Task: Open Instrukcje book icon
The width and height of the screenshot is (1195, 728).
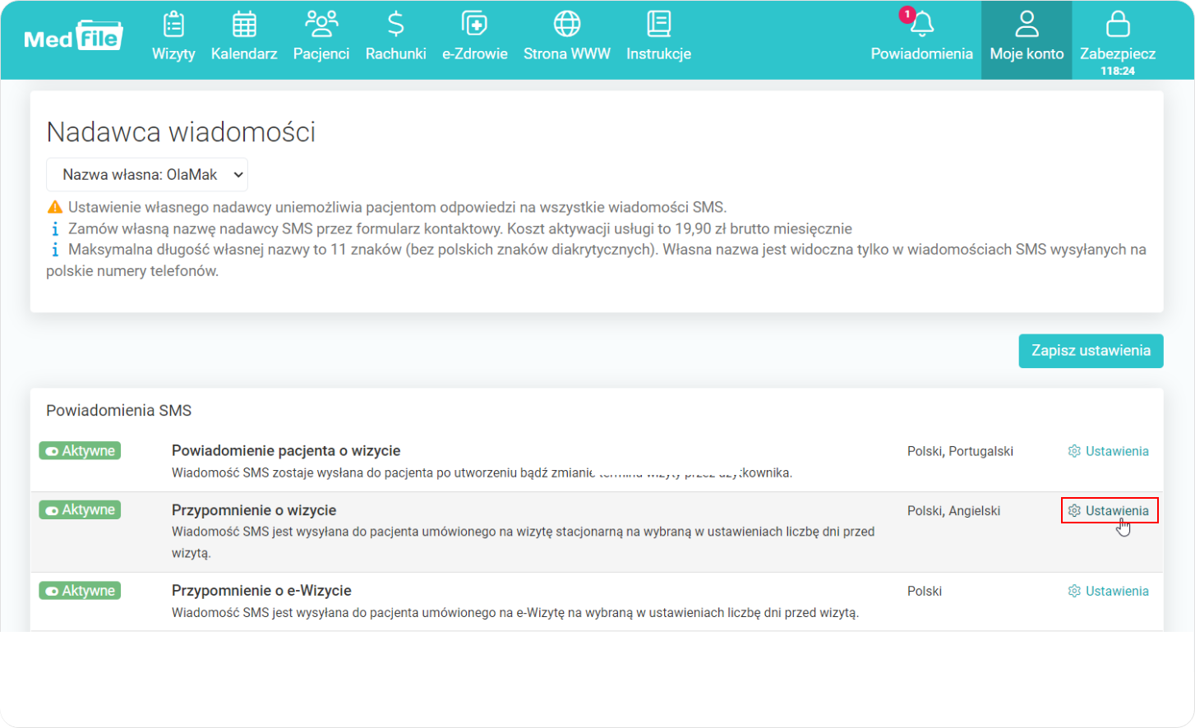Action: pos(658,24)
